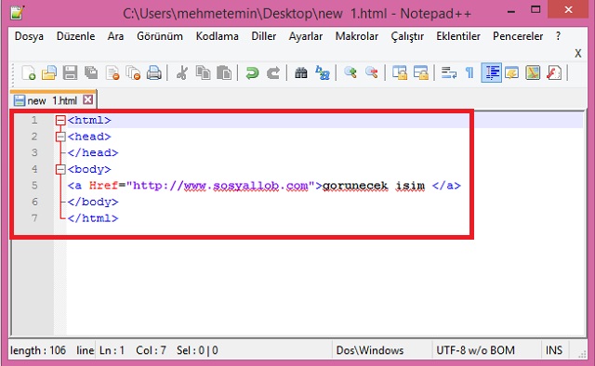
Task: Collapse the <head> fold marker
Action: 60,137
